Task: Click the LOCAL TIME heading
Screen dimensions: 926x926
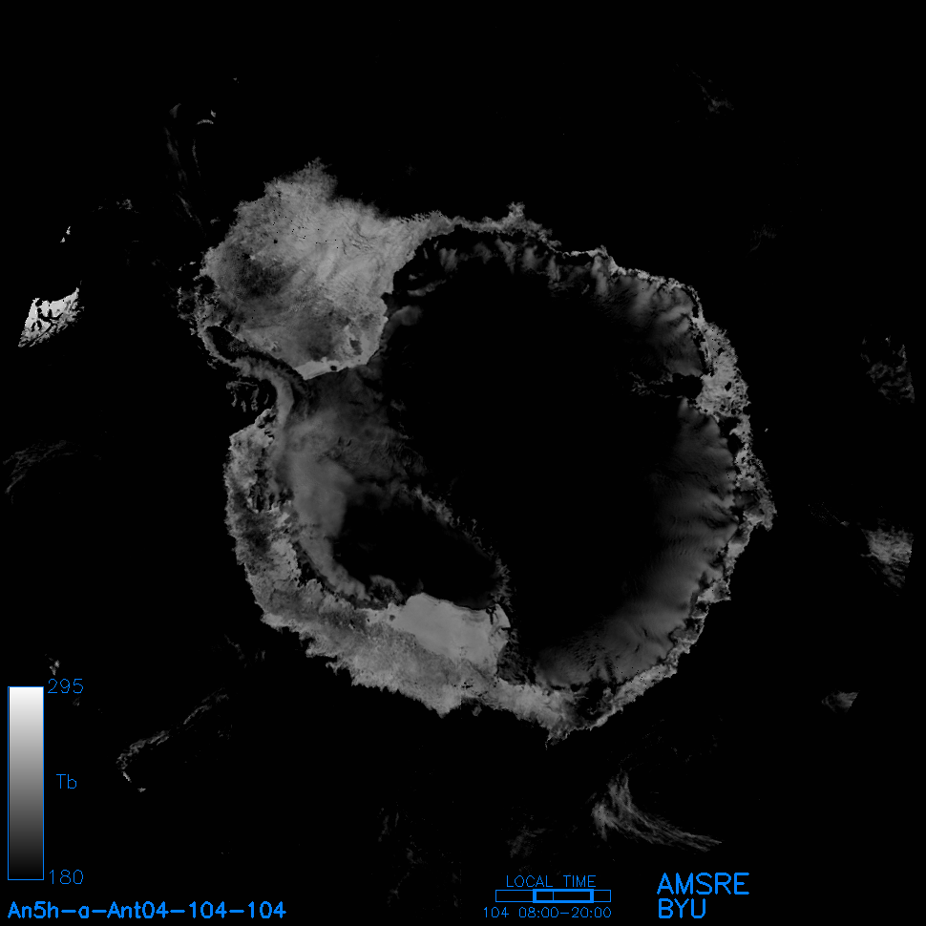Action: (551, 881)
